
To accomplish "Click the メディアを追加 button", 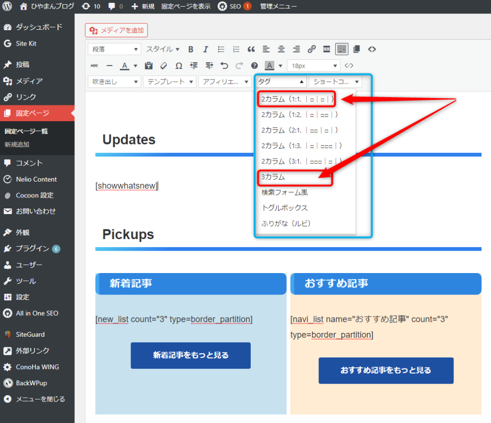I will coord(117,31).
